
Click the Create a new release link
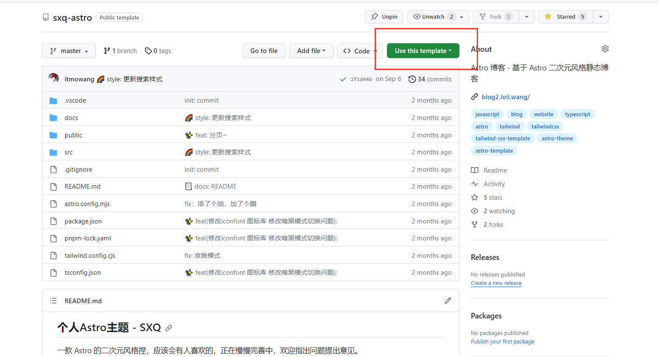coord(496,283)
